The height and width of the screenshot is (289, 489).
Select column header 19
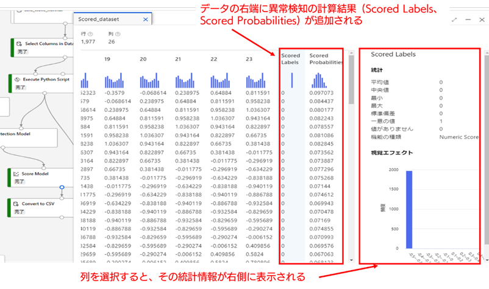pos(107,59)
